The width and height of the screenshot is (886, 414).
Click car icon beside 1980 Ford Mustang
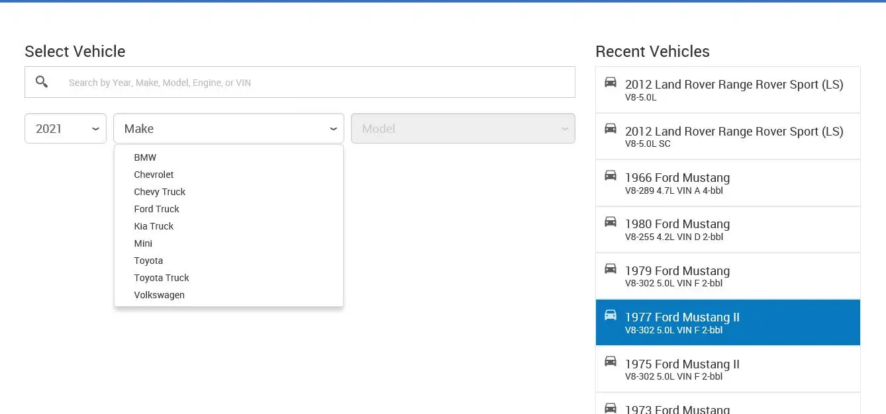point(611,222)
